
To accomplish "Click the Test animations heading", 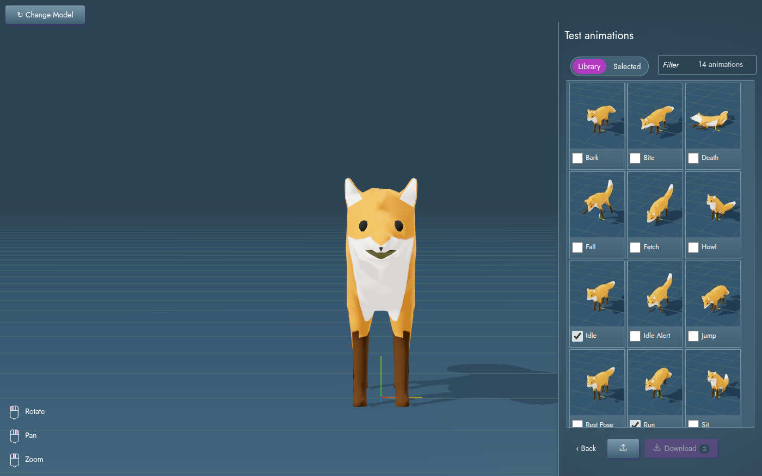I will click(599, 35).
